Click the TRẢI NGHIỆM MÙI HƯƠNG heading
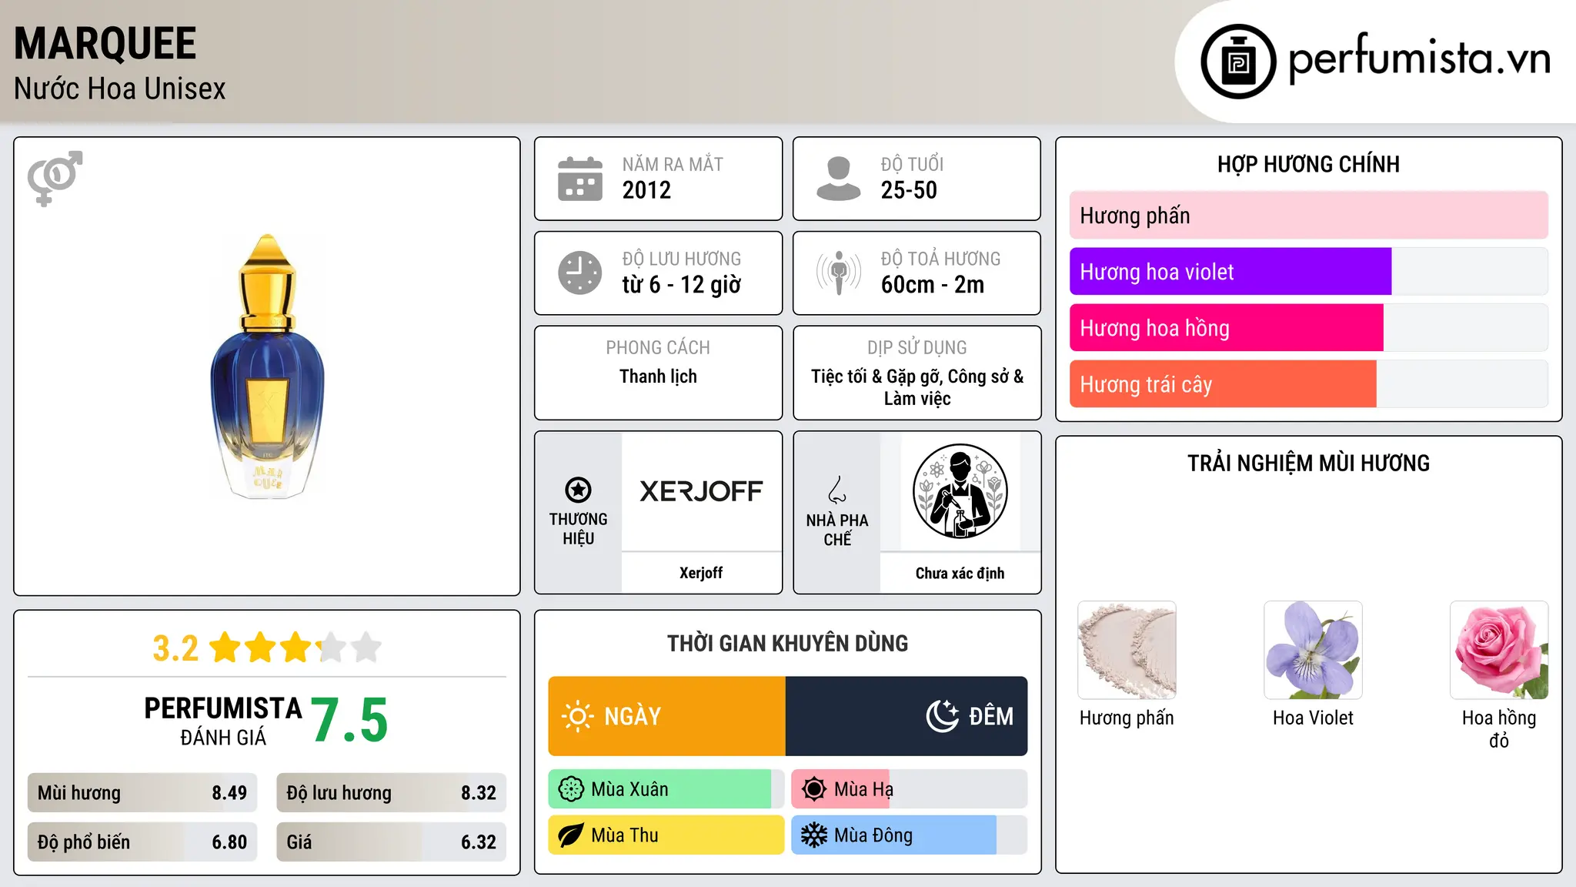 coord(1308,463)
